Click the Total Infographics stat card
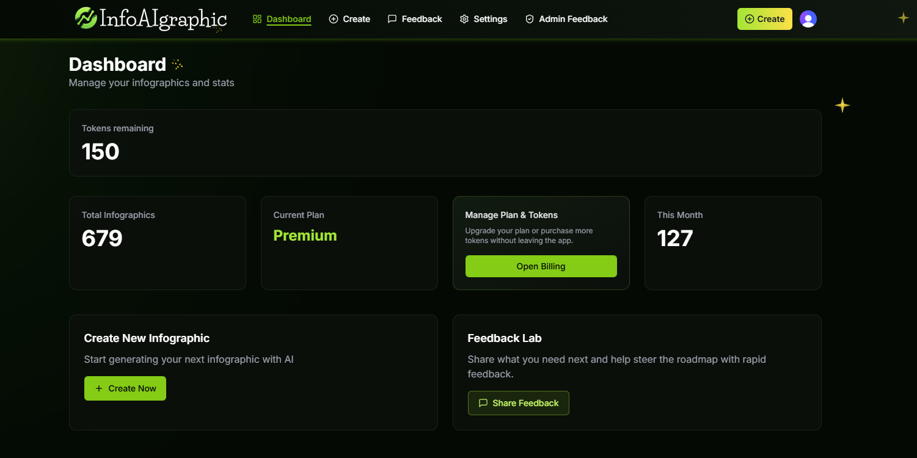Screen dimensions: 917x458 [157, 242]
